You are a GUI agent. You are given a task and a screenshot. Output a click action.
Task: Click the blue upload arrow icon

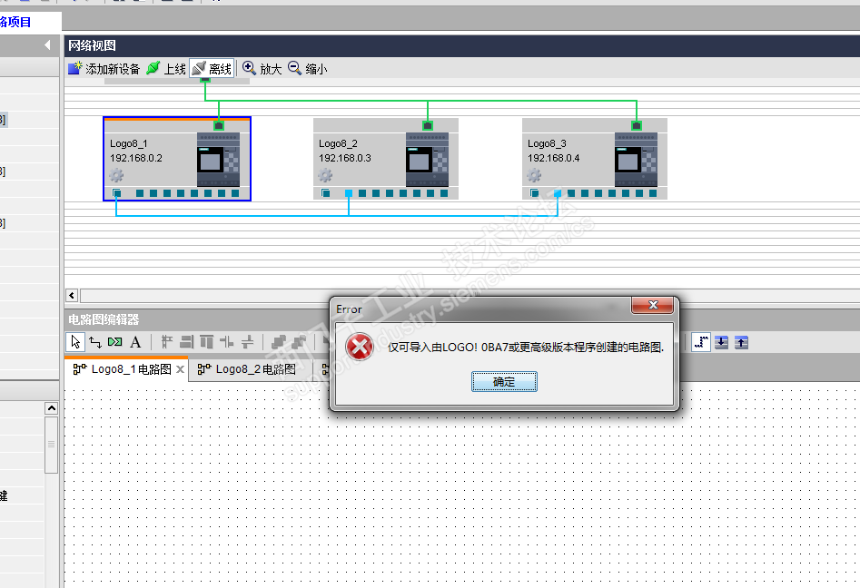[742, 342]
